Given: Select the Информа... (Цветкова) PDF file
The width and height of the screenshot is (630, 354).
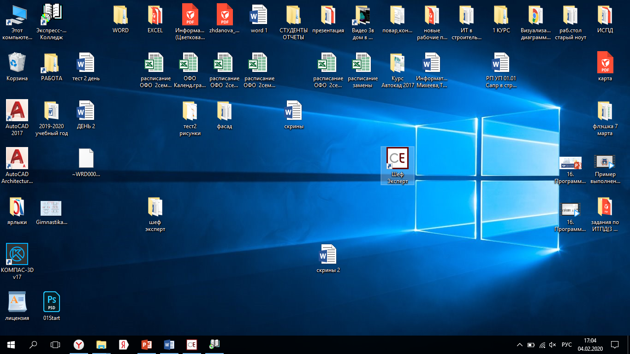Looking at the screenshot, I should point(190,22).
